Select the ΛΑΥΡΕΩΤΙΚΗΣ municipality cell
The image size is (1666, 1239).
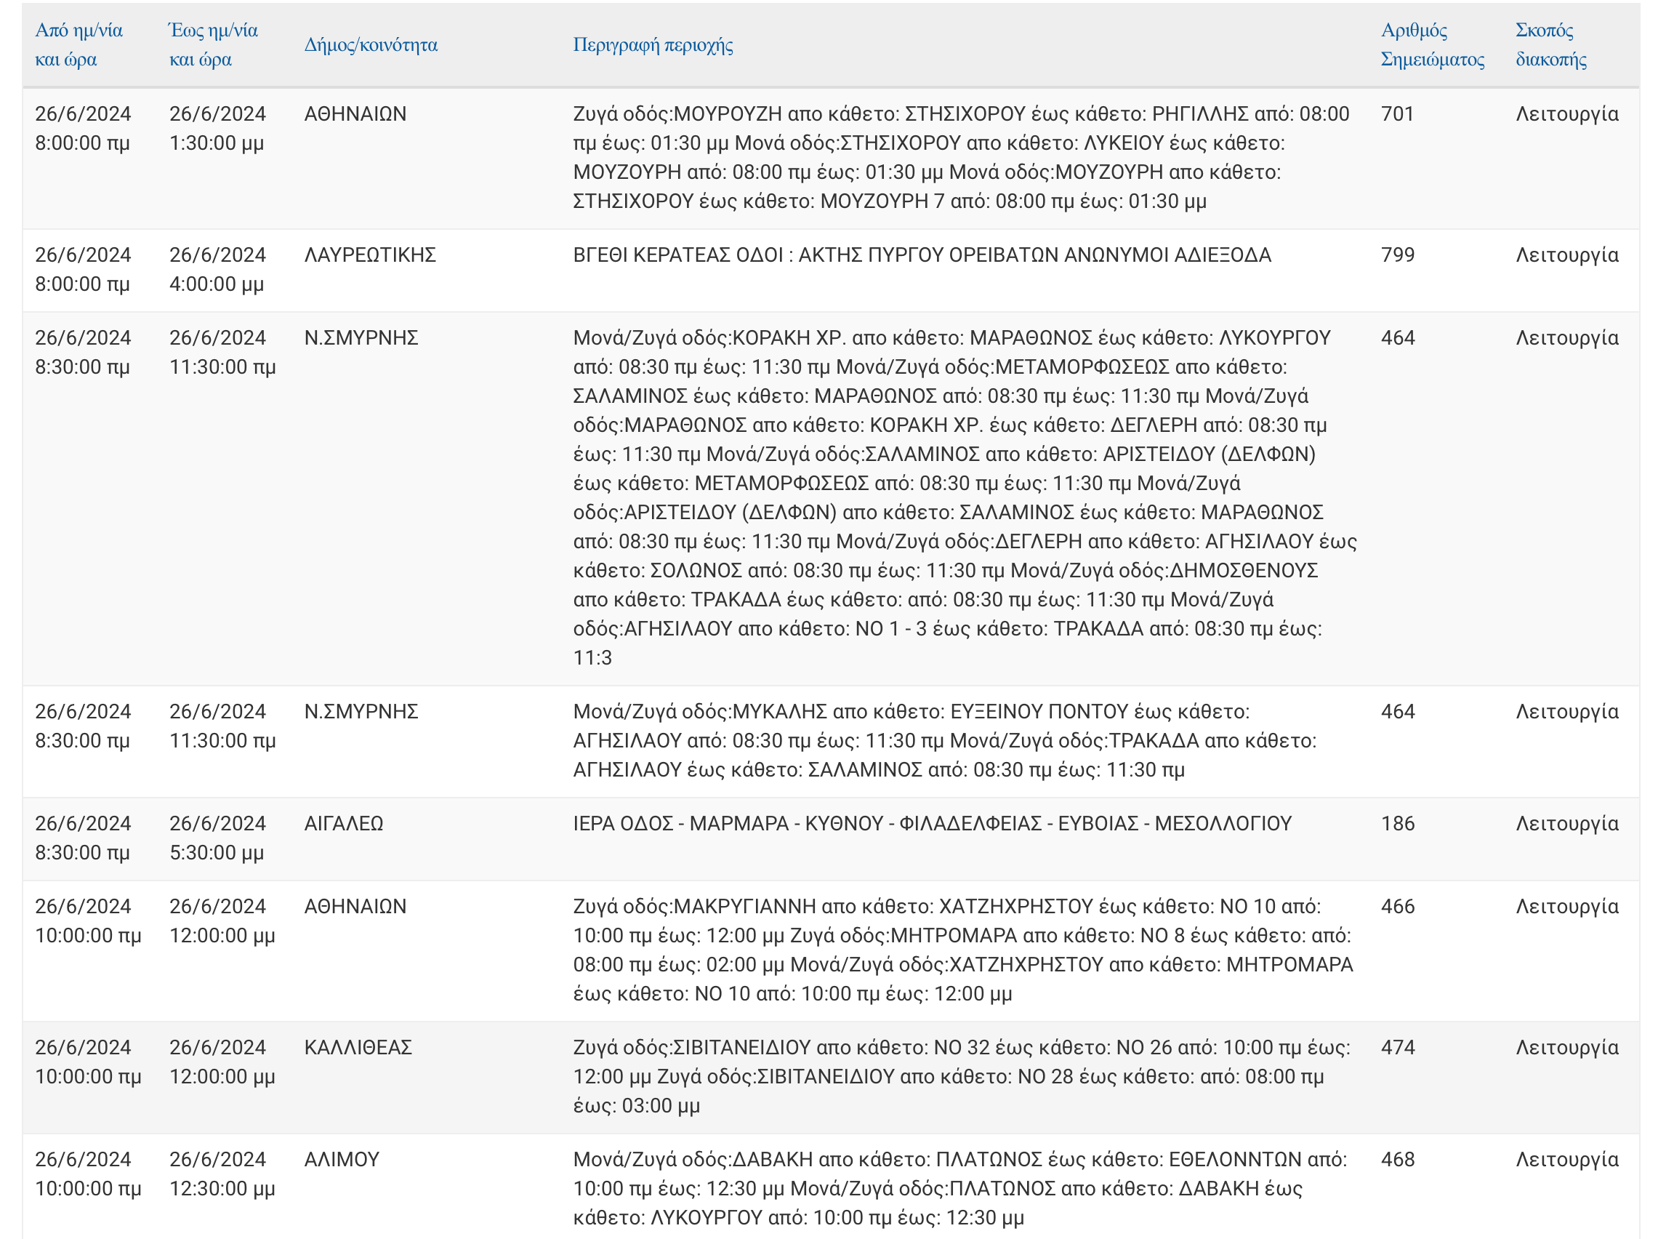[x=370, y=255]
